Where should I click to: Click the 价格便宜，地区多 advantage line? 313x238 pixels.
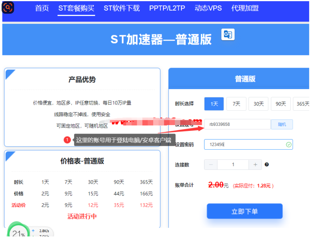(x=82, y=103)
